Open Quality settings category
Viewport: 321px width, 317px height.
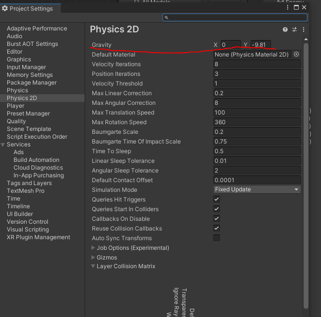[x=16, y=121]
